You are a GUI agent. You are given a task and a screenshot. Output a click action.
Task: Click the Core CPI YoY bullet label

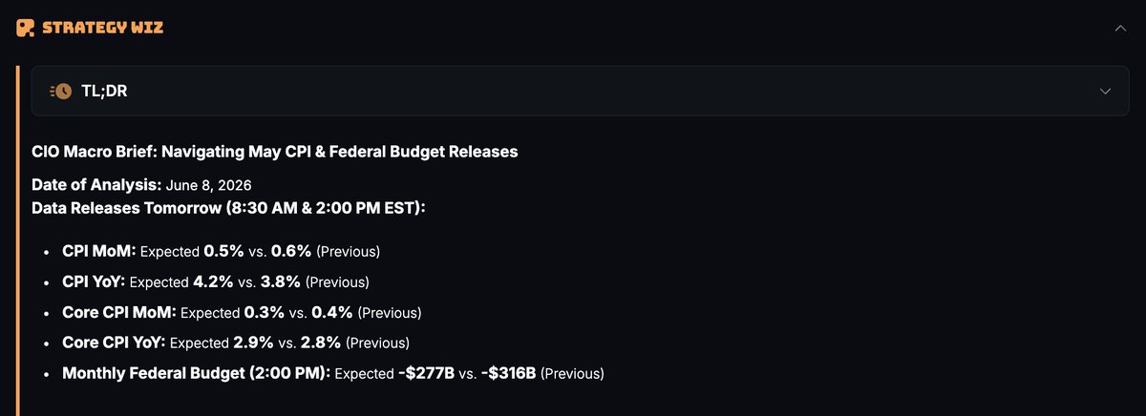point(114,343)
